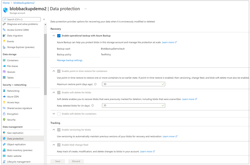This screenshot has height=165, width=250.
Task: Click the storage account shield icon beside title
Action: (5, 10)
